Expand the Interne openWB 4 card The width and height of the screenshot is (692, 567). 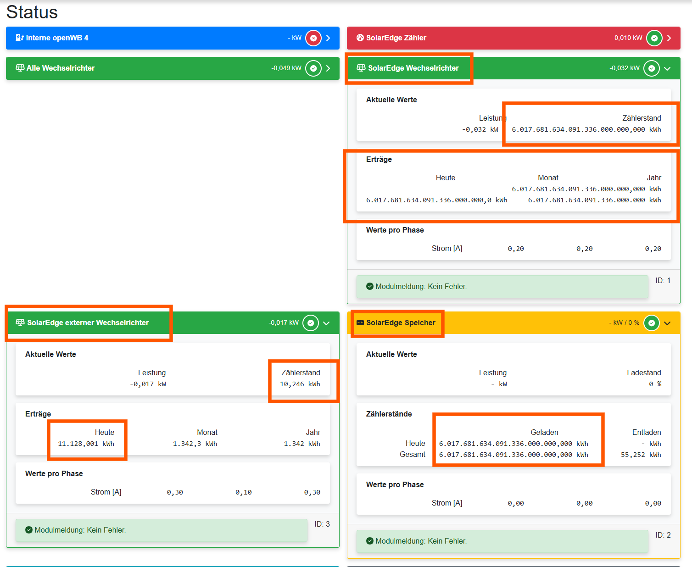[x=328, y=38]
